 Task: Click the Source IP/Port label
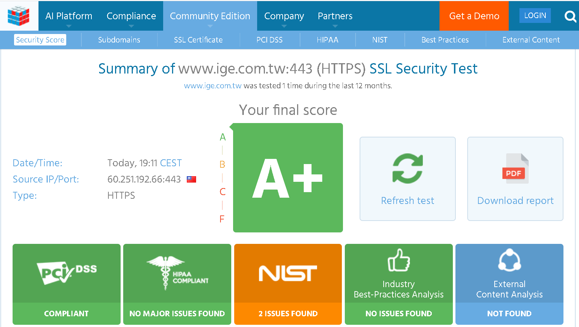(x=46, y=179)
